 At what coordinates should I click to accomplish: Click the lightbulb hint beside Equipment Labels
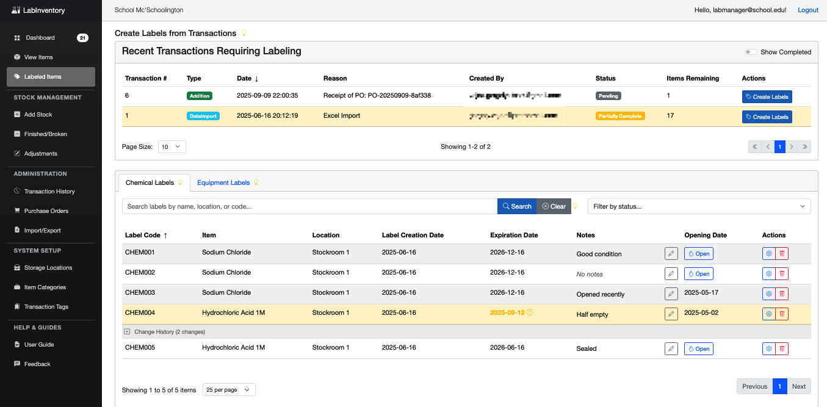[256, 182]
